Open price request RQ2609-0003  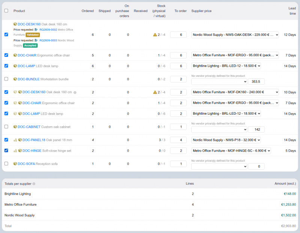tap(48, 40)
